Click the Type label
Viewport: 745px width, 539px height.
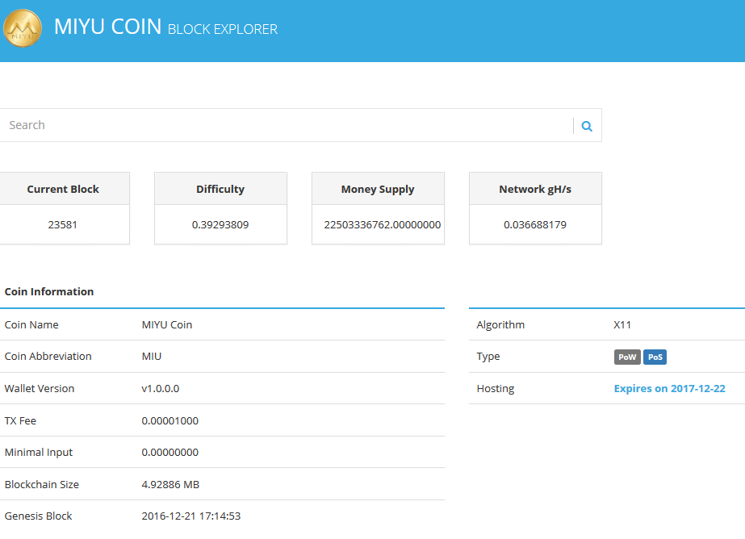[x=488, y=356]
